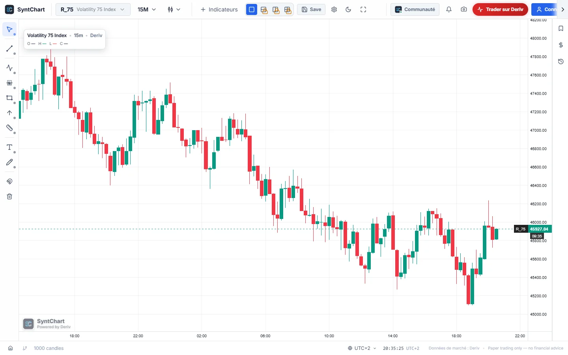Choose the pencil brush tool

tap(9, 162)
